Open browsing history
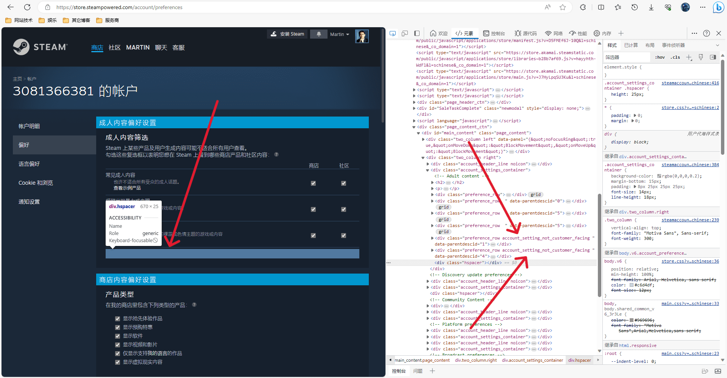727x378 pixels. point(635,7)
